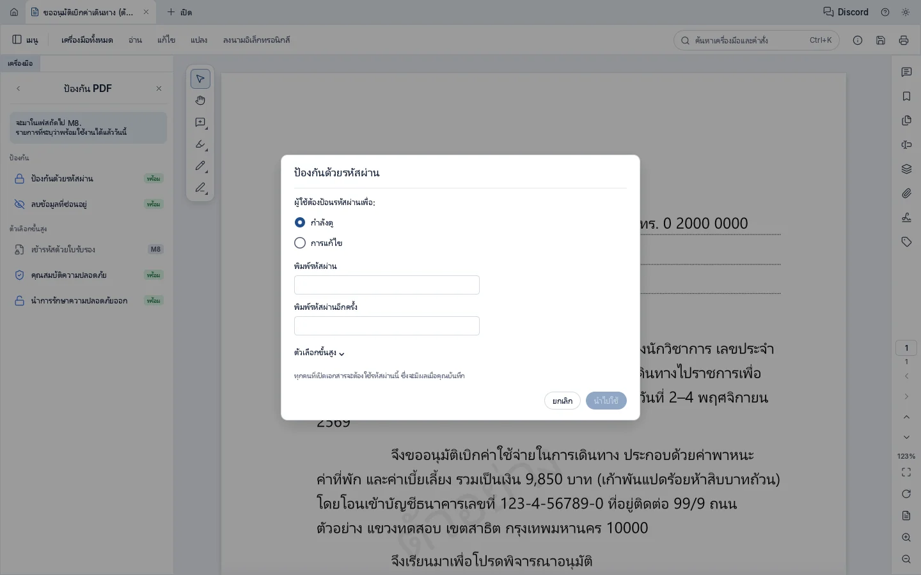Viewport: 921px width, 575px height.
Task: Zoom in with the magnifier plus
Action: tap(906, 537)
